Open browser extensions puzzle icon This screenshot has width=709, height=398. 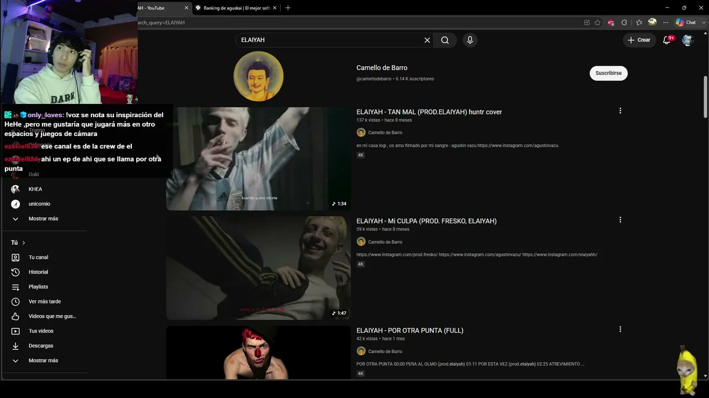click(x=624, y=23)
